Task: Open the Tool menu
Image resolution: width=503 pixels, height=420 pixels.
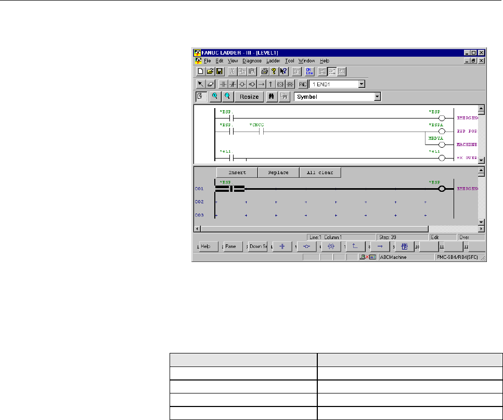Action: tap(290, 61)
